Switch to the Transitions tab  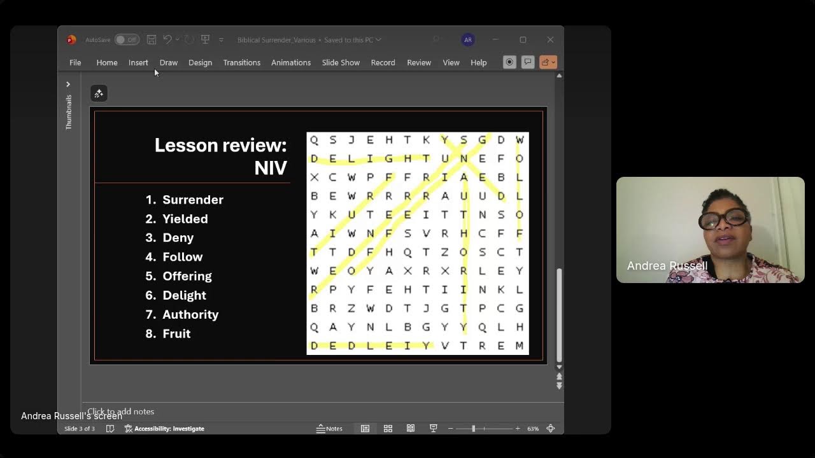pos(242,62)
